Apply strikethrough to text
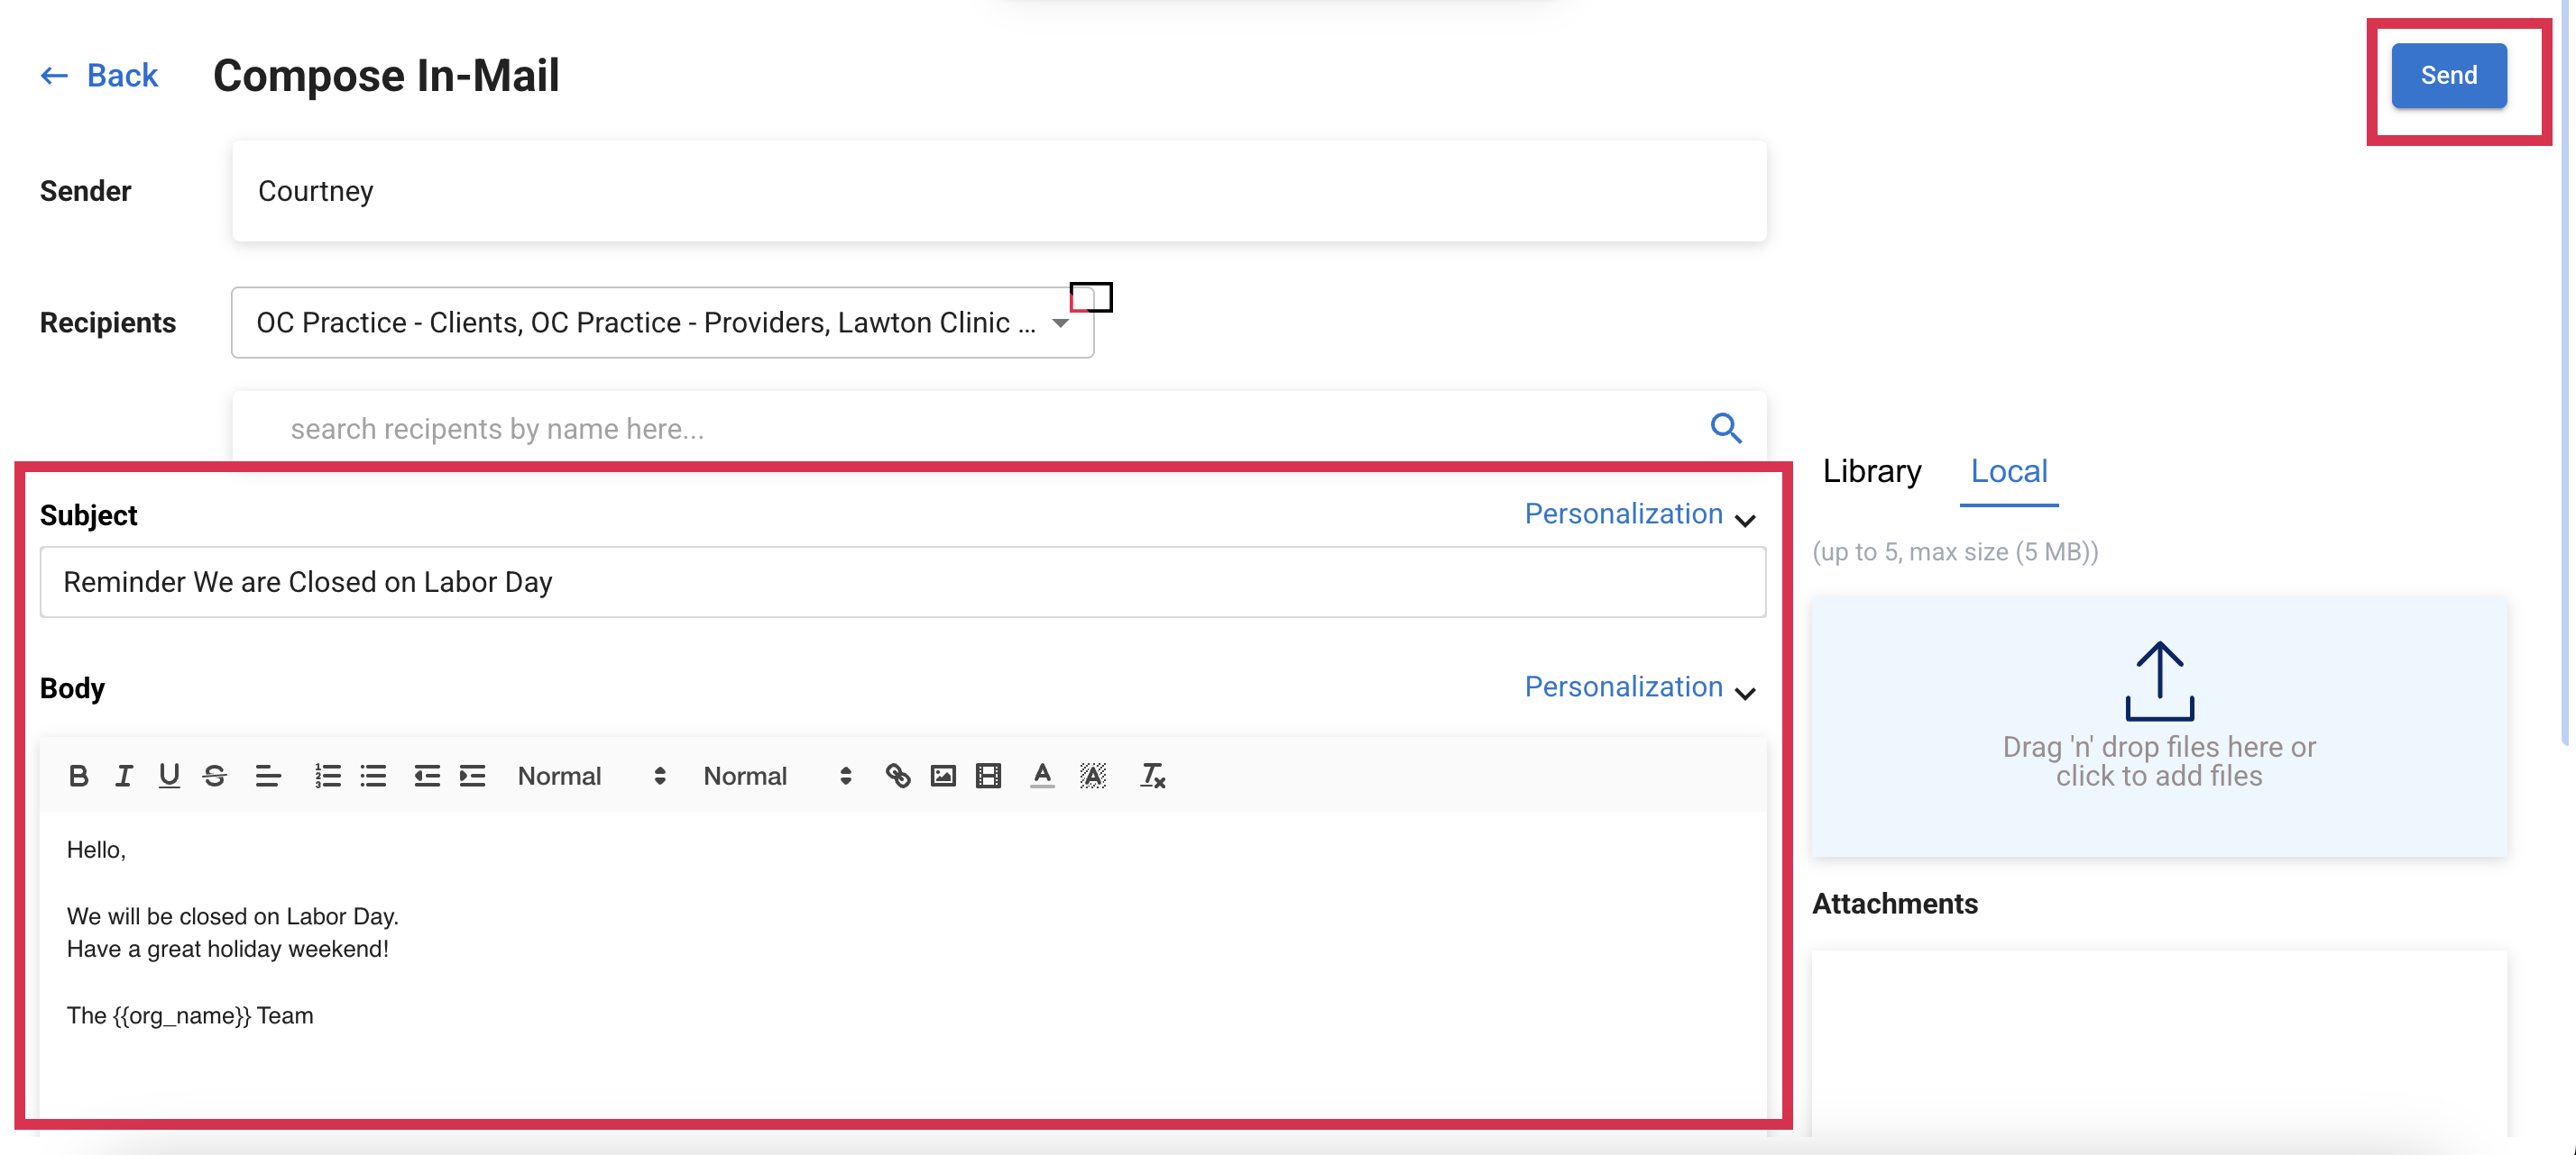This screenshot has height=1155, width=2576. [x=214, y=776]
